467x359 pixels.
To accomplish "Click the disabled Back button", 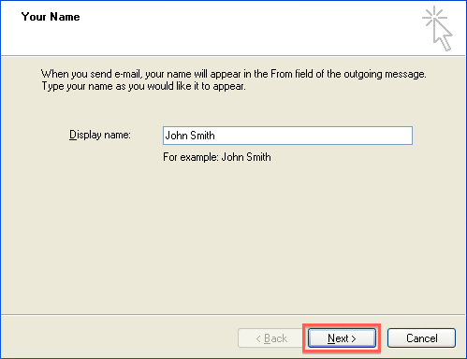I will coord(270,338).
